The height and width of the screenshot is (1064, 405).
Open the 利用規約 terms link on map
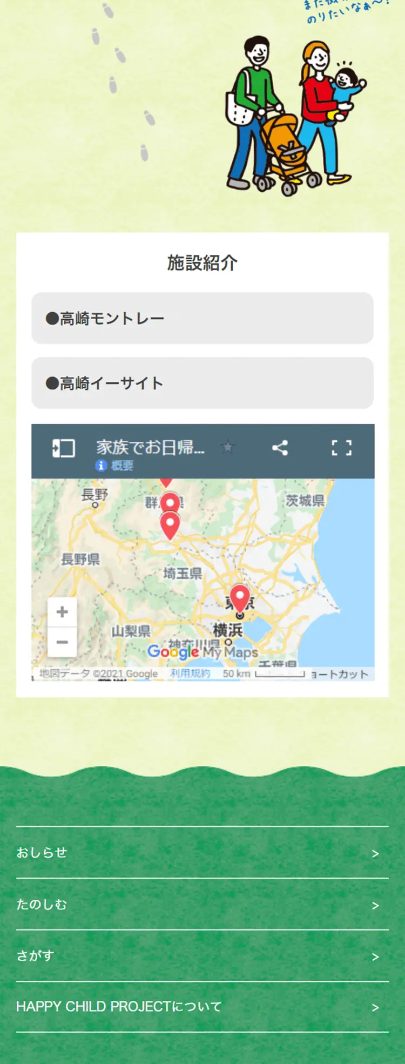(x=190, y=674)
